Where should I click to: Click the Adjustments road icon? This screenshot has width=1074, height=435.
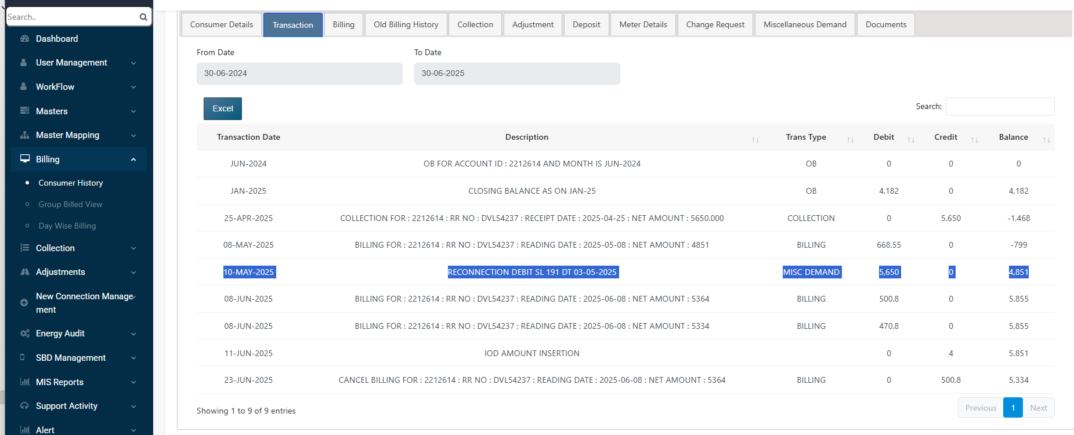click(x=24, y=272)
